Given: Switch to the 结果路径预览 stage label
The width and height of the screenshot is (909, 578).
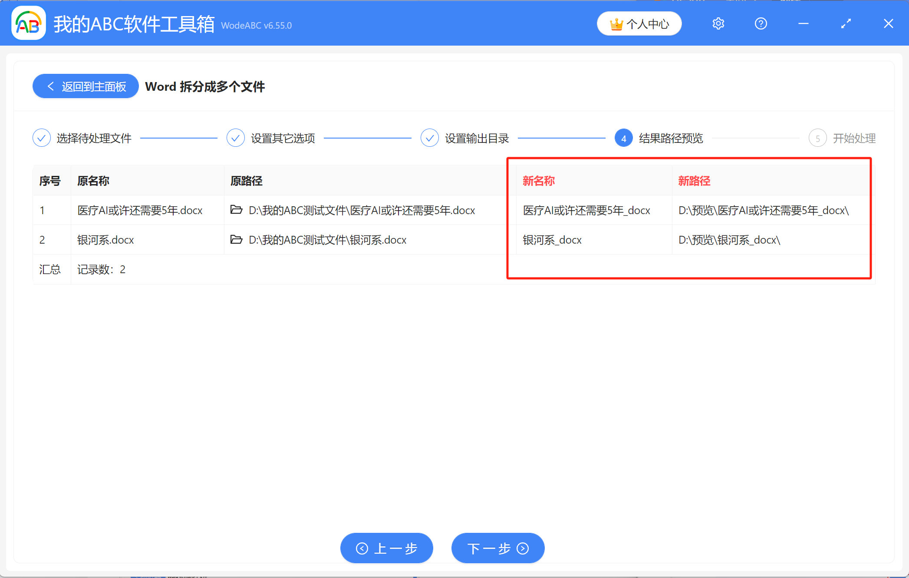Looking at the screenshot, I should pos(671,138).
